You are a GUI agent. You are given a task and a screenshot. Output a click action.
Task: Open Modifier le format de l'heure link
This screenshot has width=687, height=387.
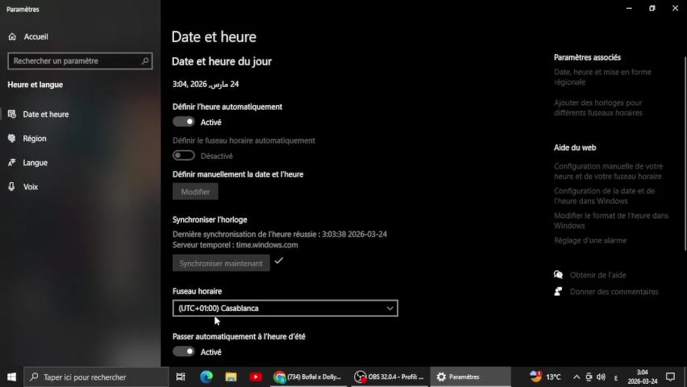pos(611,220)
